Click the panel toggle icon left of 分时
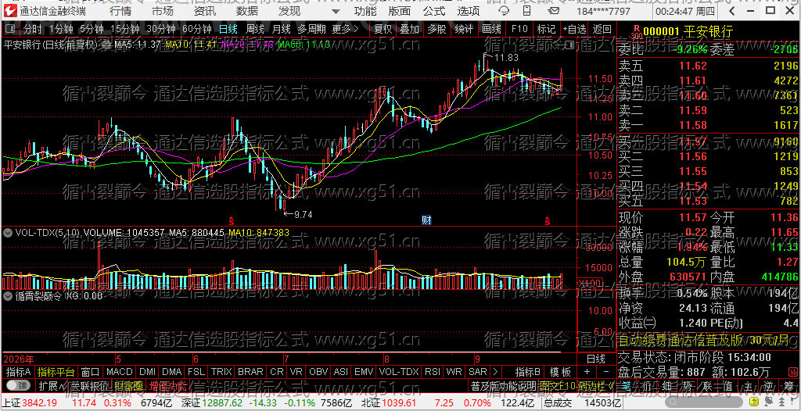This screenshot has height=411, width=801. 11,30
